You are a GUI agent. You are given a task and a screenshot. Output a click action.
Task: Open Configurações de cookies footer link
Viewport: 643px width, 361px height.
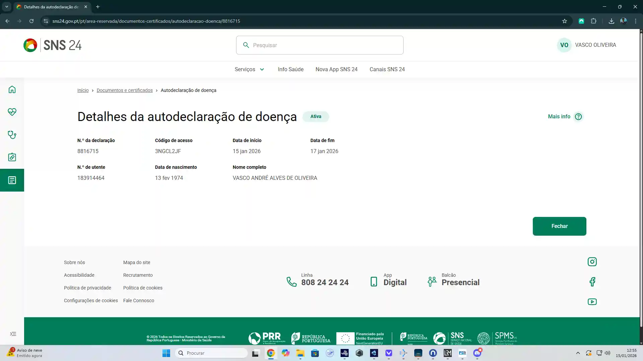(x=91, y=300)
